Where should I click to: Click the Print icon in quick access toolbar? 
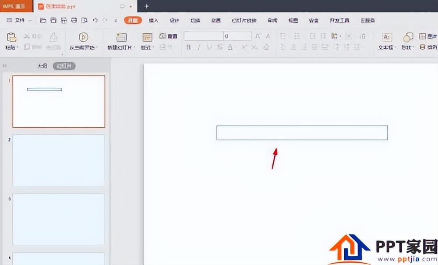[x=74, y=20]
